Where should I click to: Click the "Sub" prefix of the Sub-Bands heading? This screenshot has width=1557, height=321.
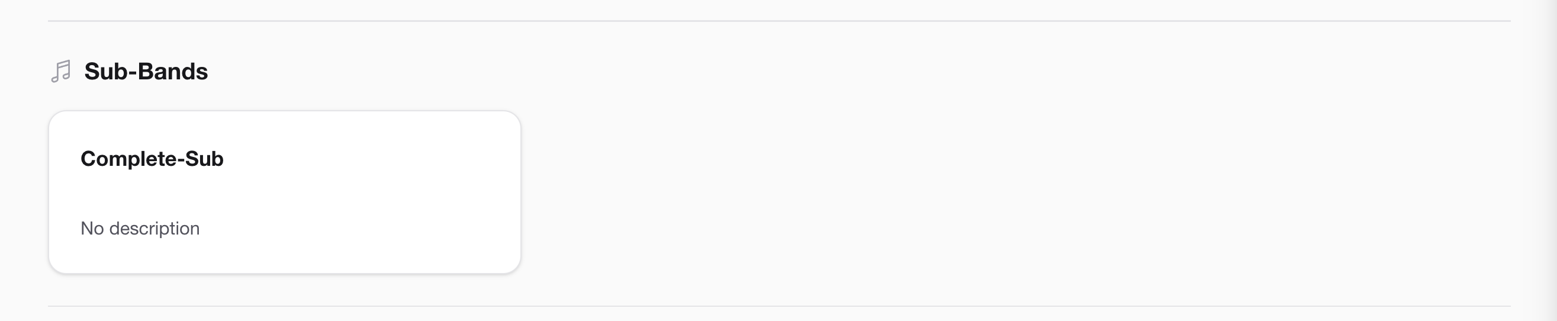[x=105, y=71]
